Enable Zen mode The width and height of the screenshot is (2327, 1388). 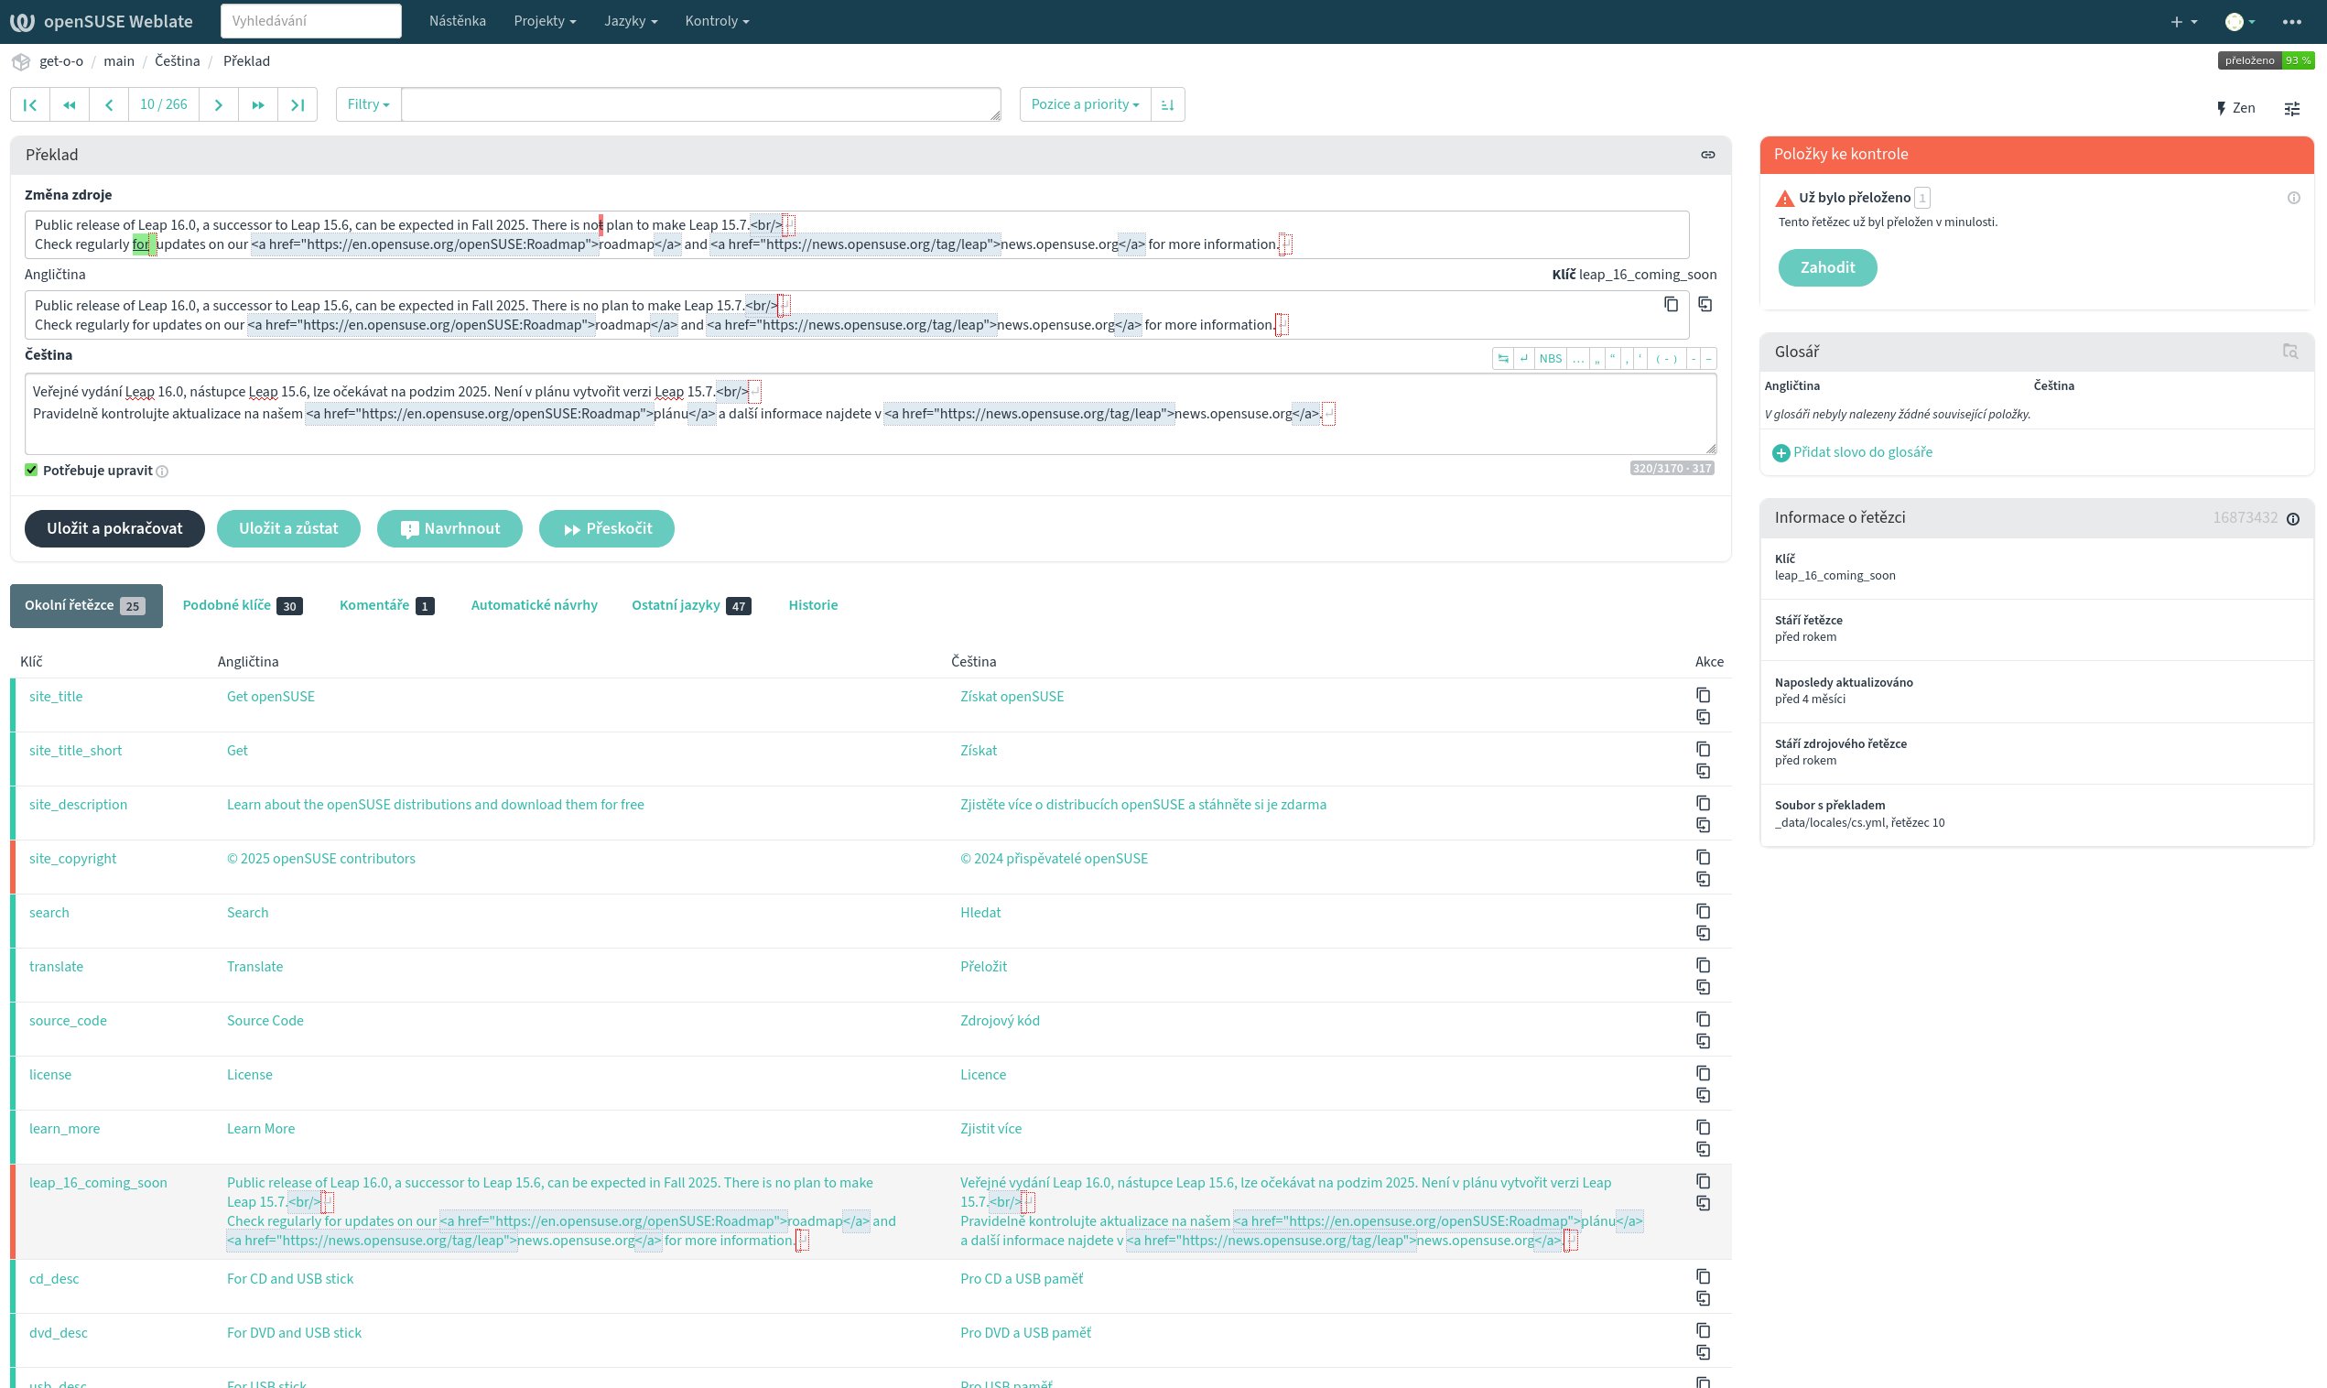point(2235,109)
